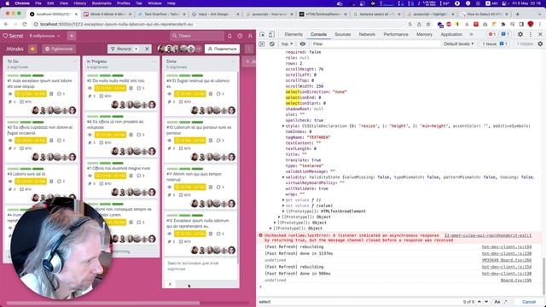Close the new card form with X
This screenshot has height=307, width=546.
170,284
